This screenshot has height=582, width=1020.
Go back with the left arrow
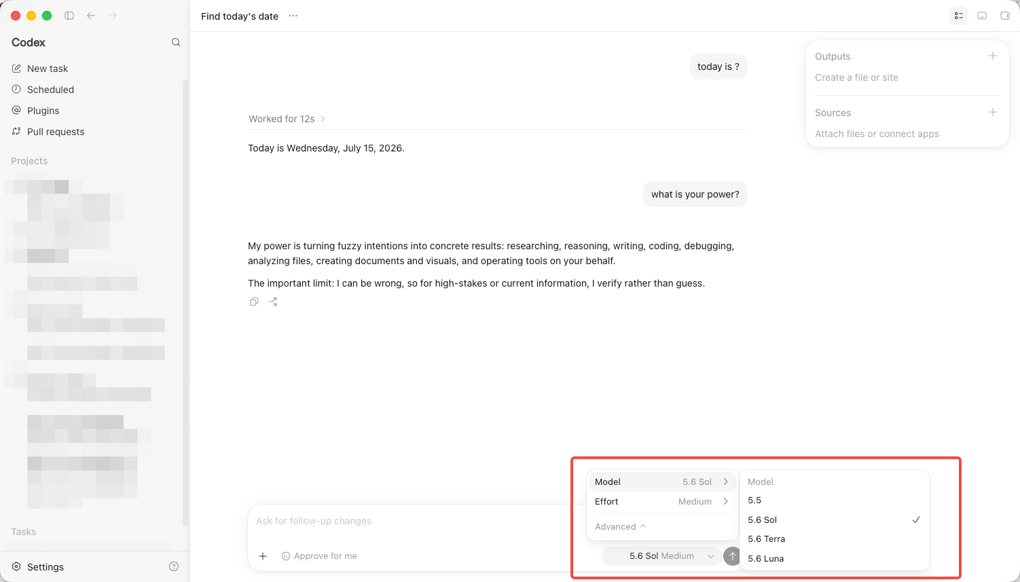(x=91, y=16)
